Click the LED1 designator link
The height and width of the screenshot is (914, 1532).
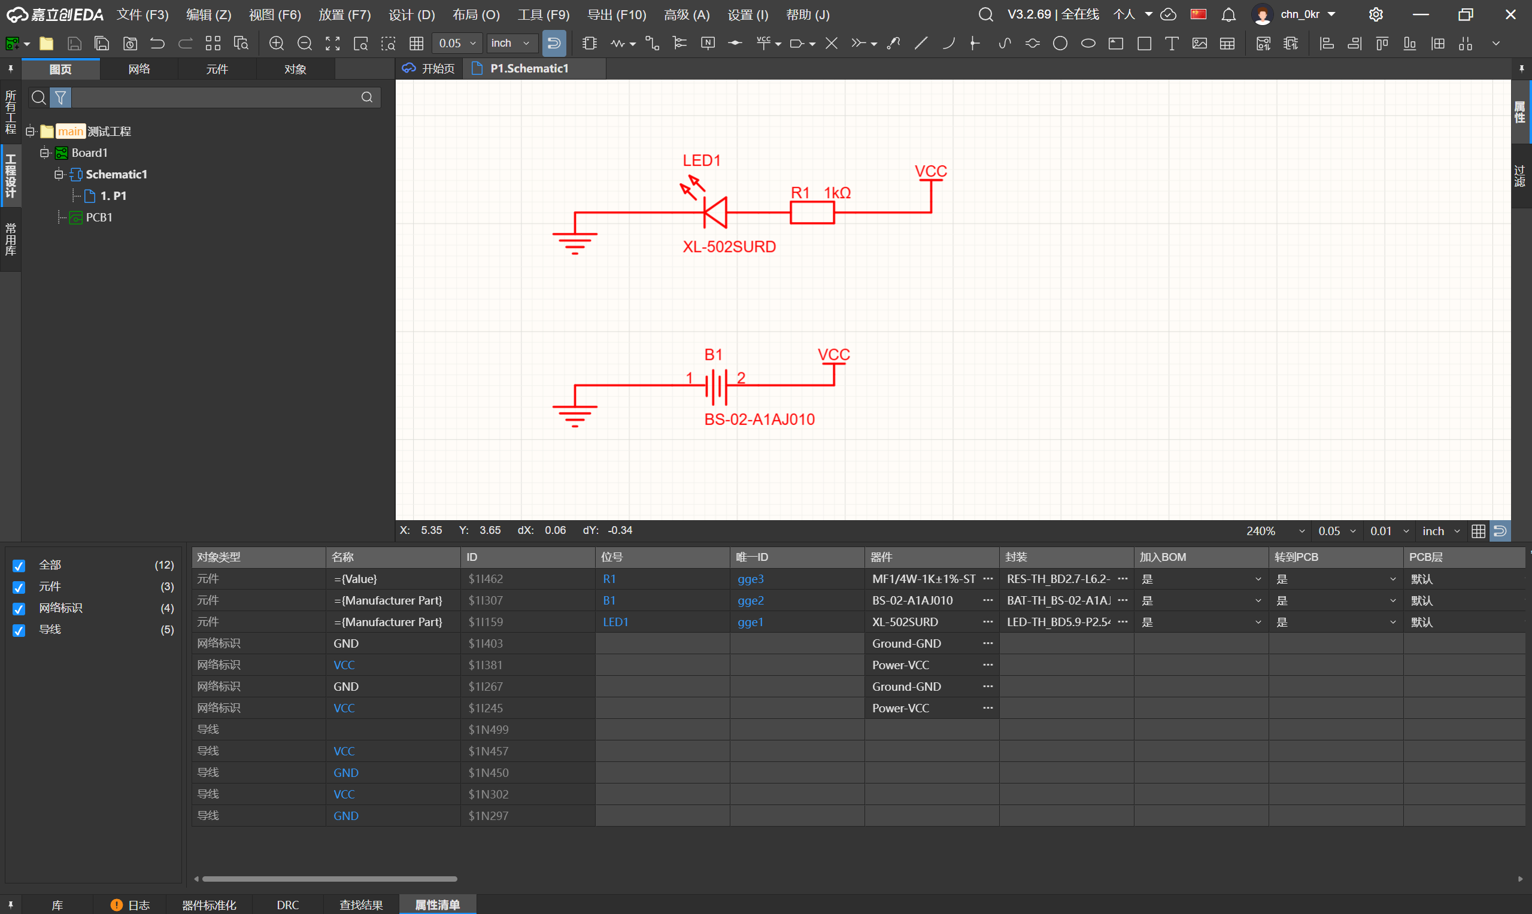pos(615,622)
